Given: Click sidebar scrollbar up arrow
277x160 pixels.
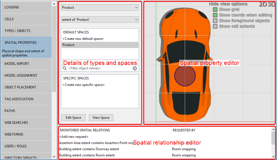Looking at the screenshot, I should tap(54, 4).
